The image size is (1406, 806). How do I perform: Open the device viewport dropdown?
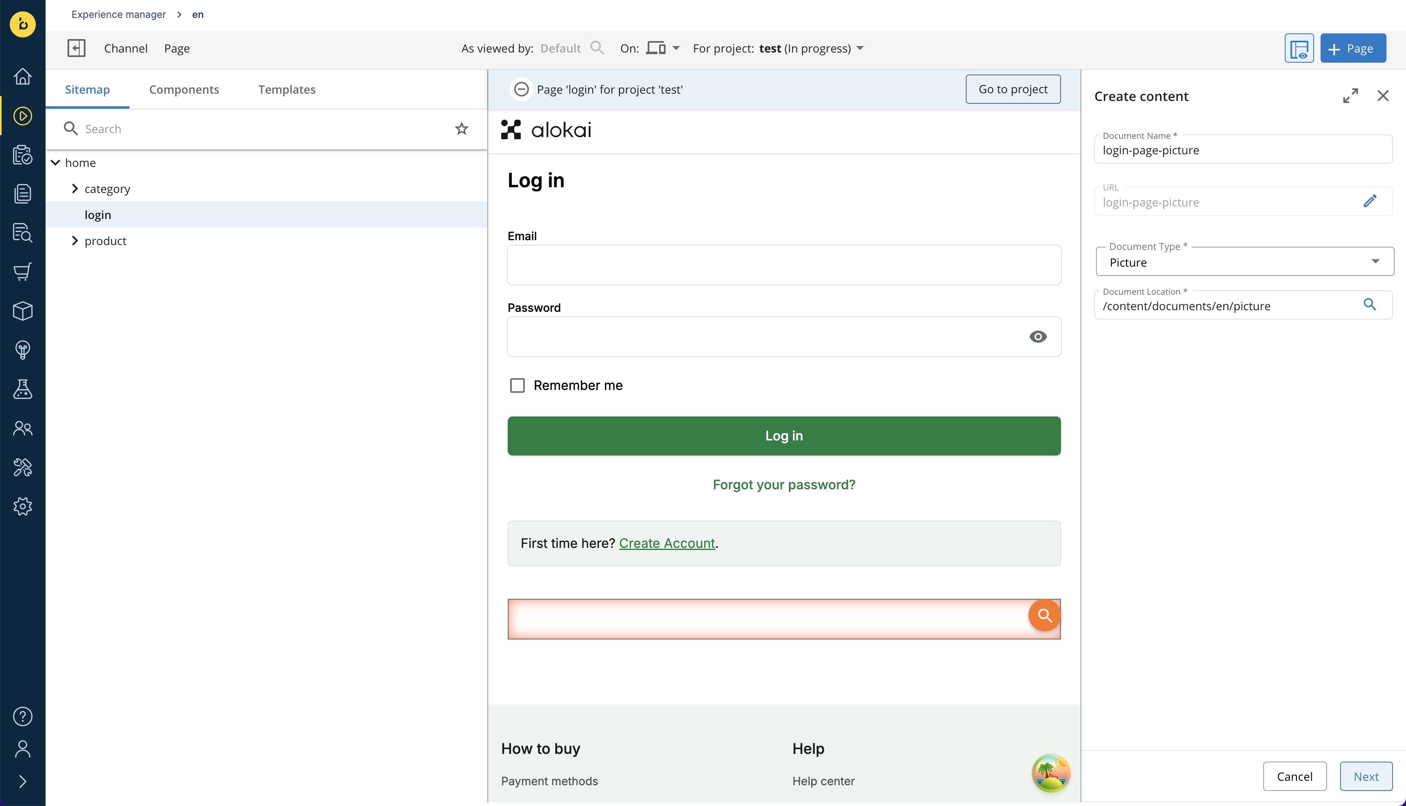(663, 48)
